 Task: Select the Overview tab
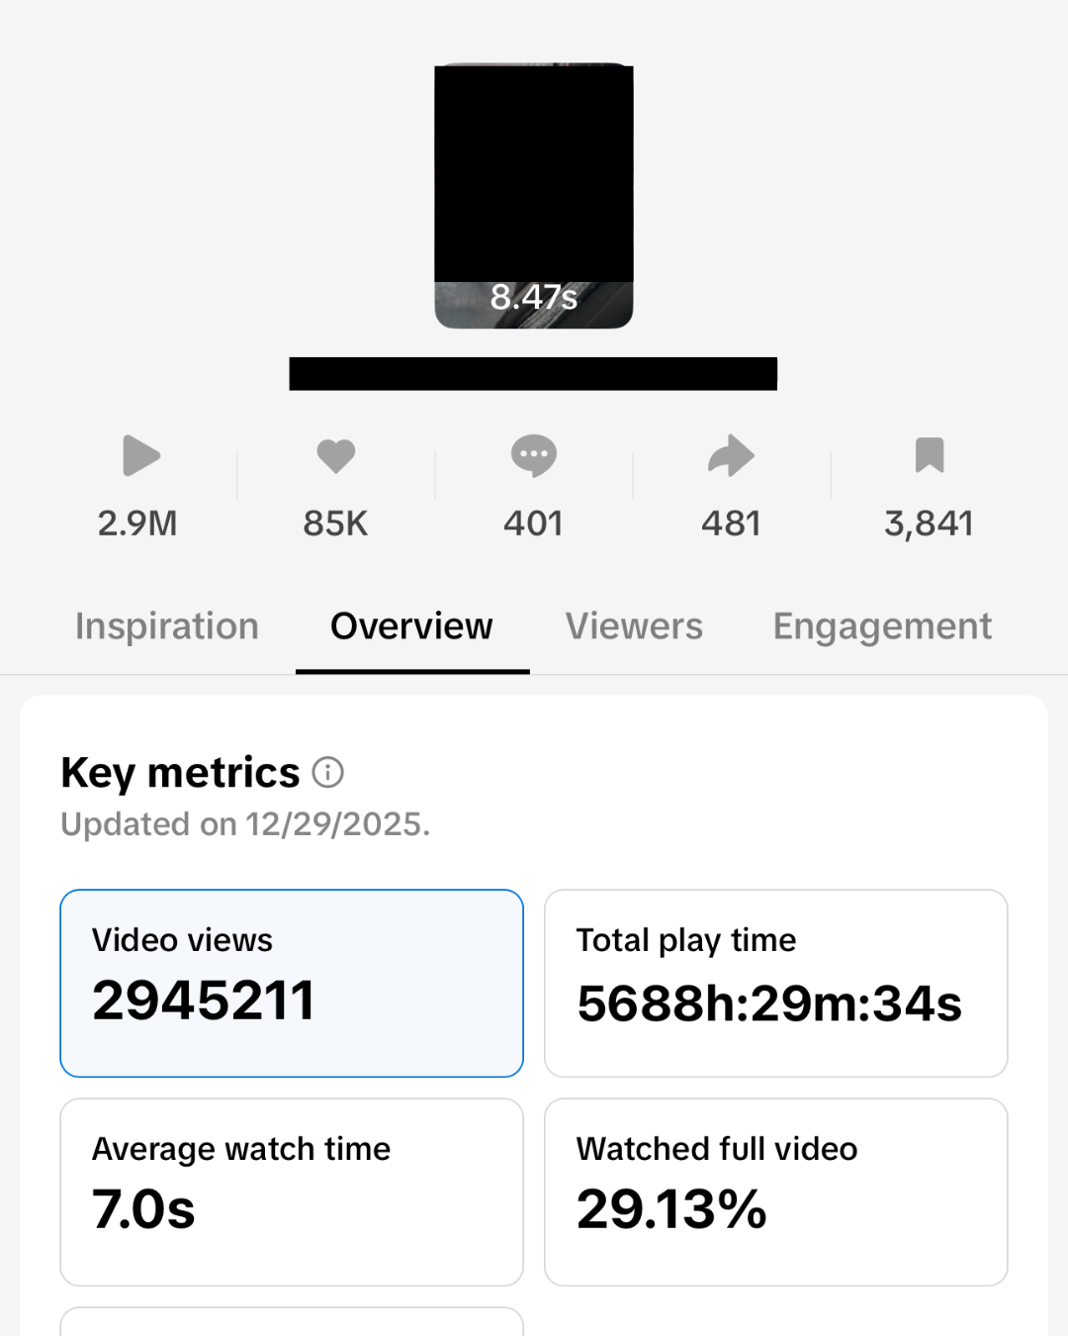point(411,626)
